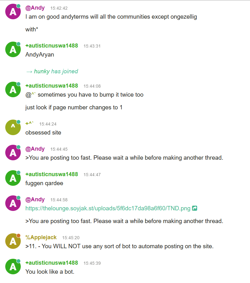Click the @Andy username at 15:44:58
This screenshot has width=250, height=283.
coord(35,199)
